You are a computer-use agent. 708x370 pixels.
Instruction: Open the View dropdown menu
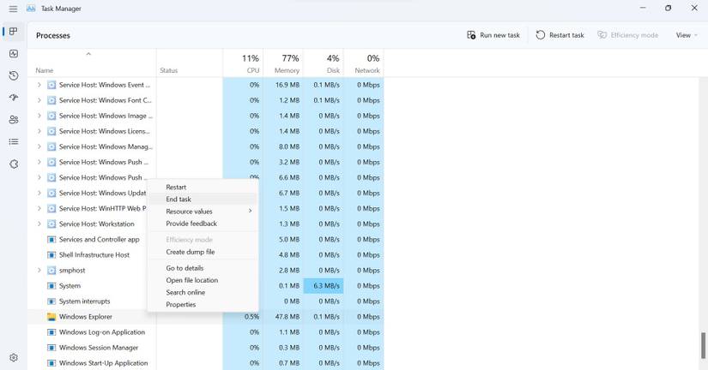tap(687, 35)
